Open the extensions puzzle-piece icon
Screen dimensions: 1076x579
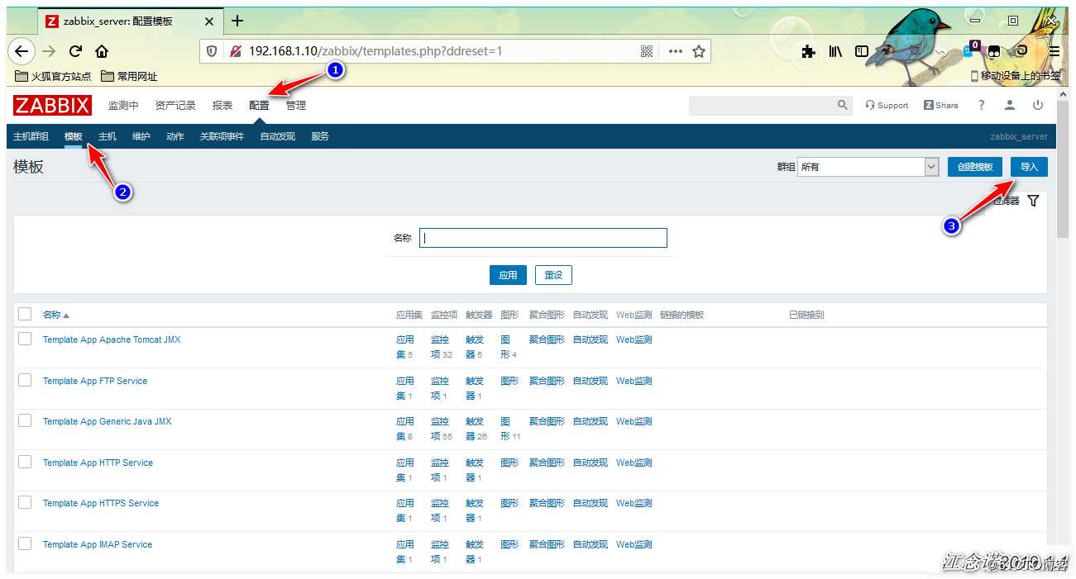pyautogui.click(x=808, y=51)
